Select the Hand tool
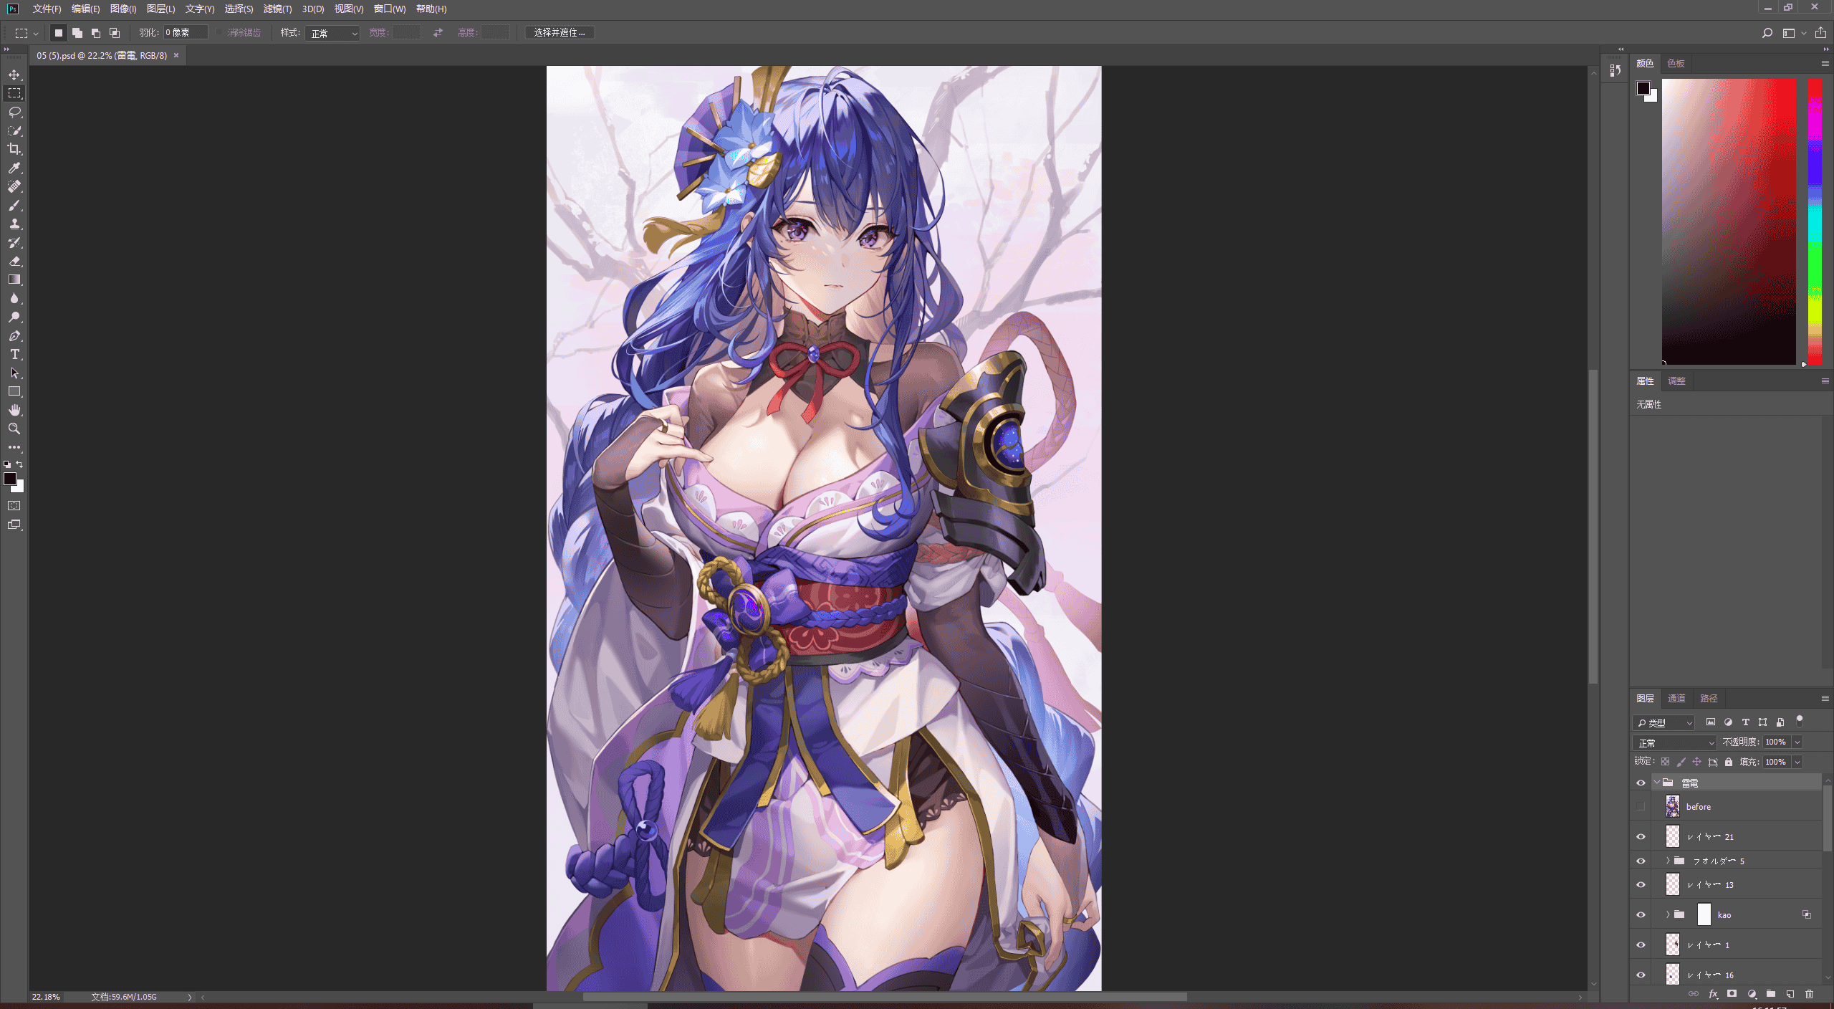This screenshot has width=1834, height=1009. 14,410
